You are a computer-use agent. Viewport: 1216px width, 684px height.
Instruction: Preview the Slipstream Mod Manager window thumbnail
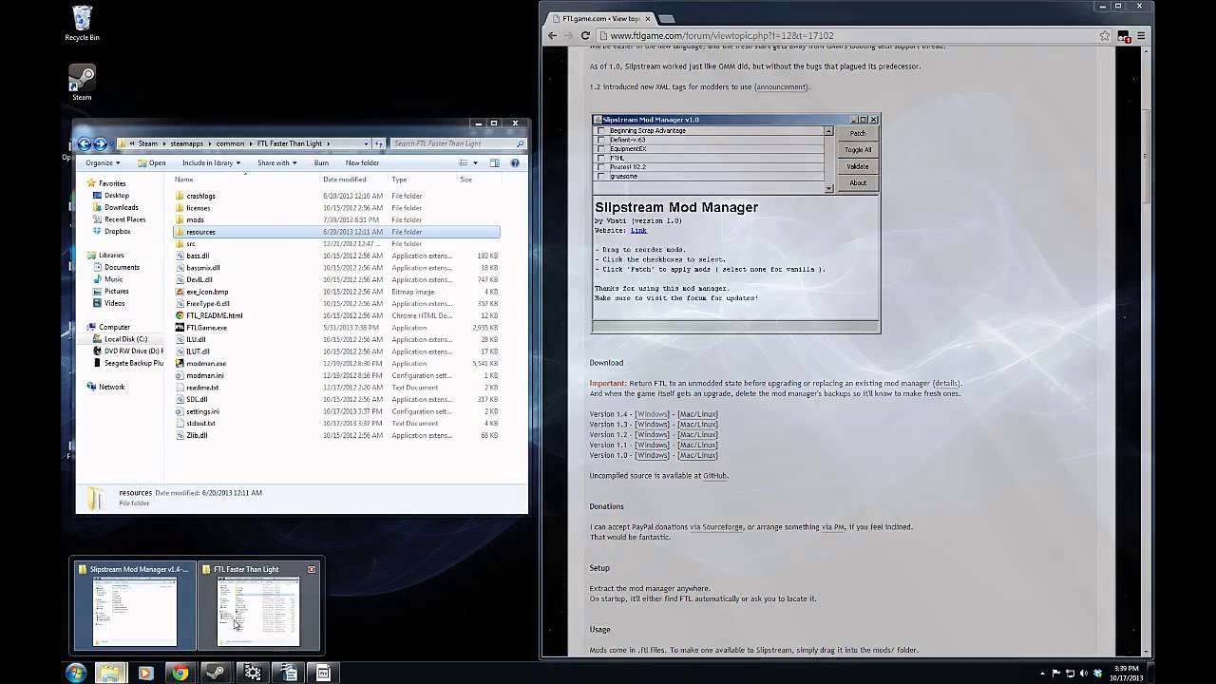pyautogui.click(x=134, y=605)
